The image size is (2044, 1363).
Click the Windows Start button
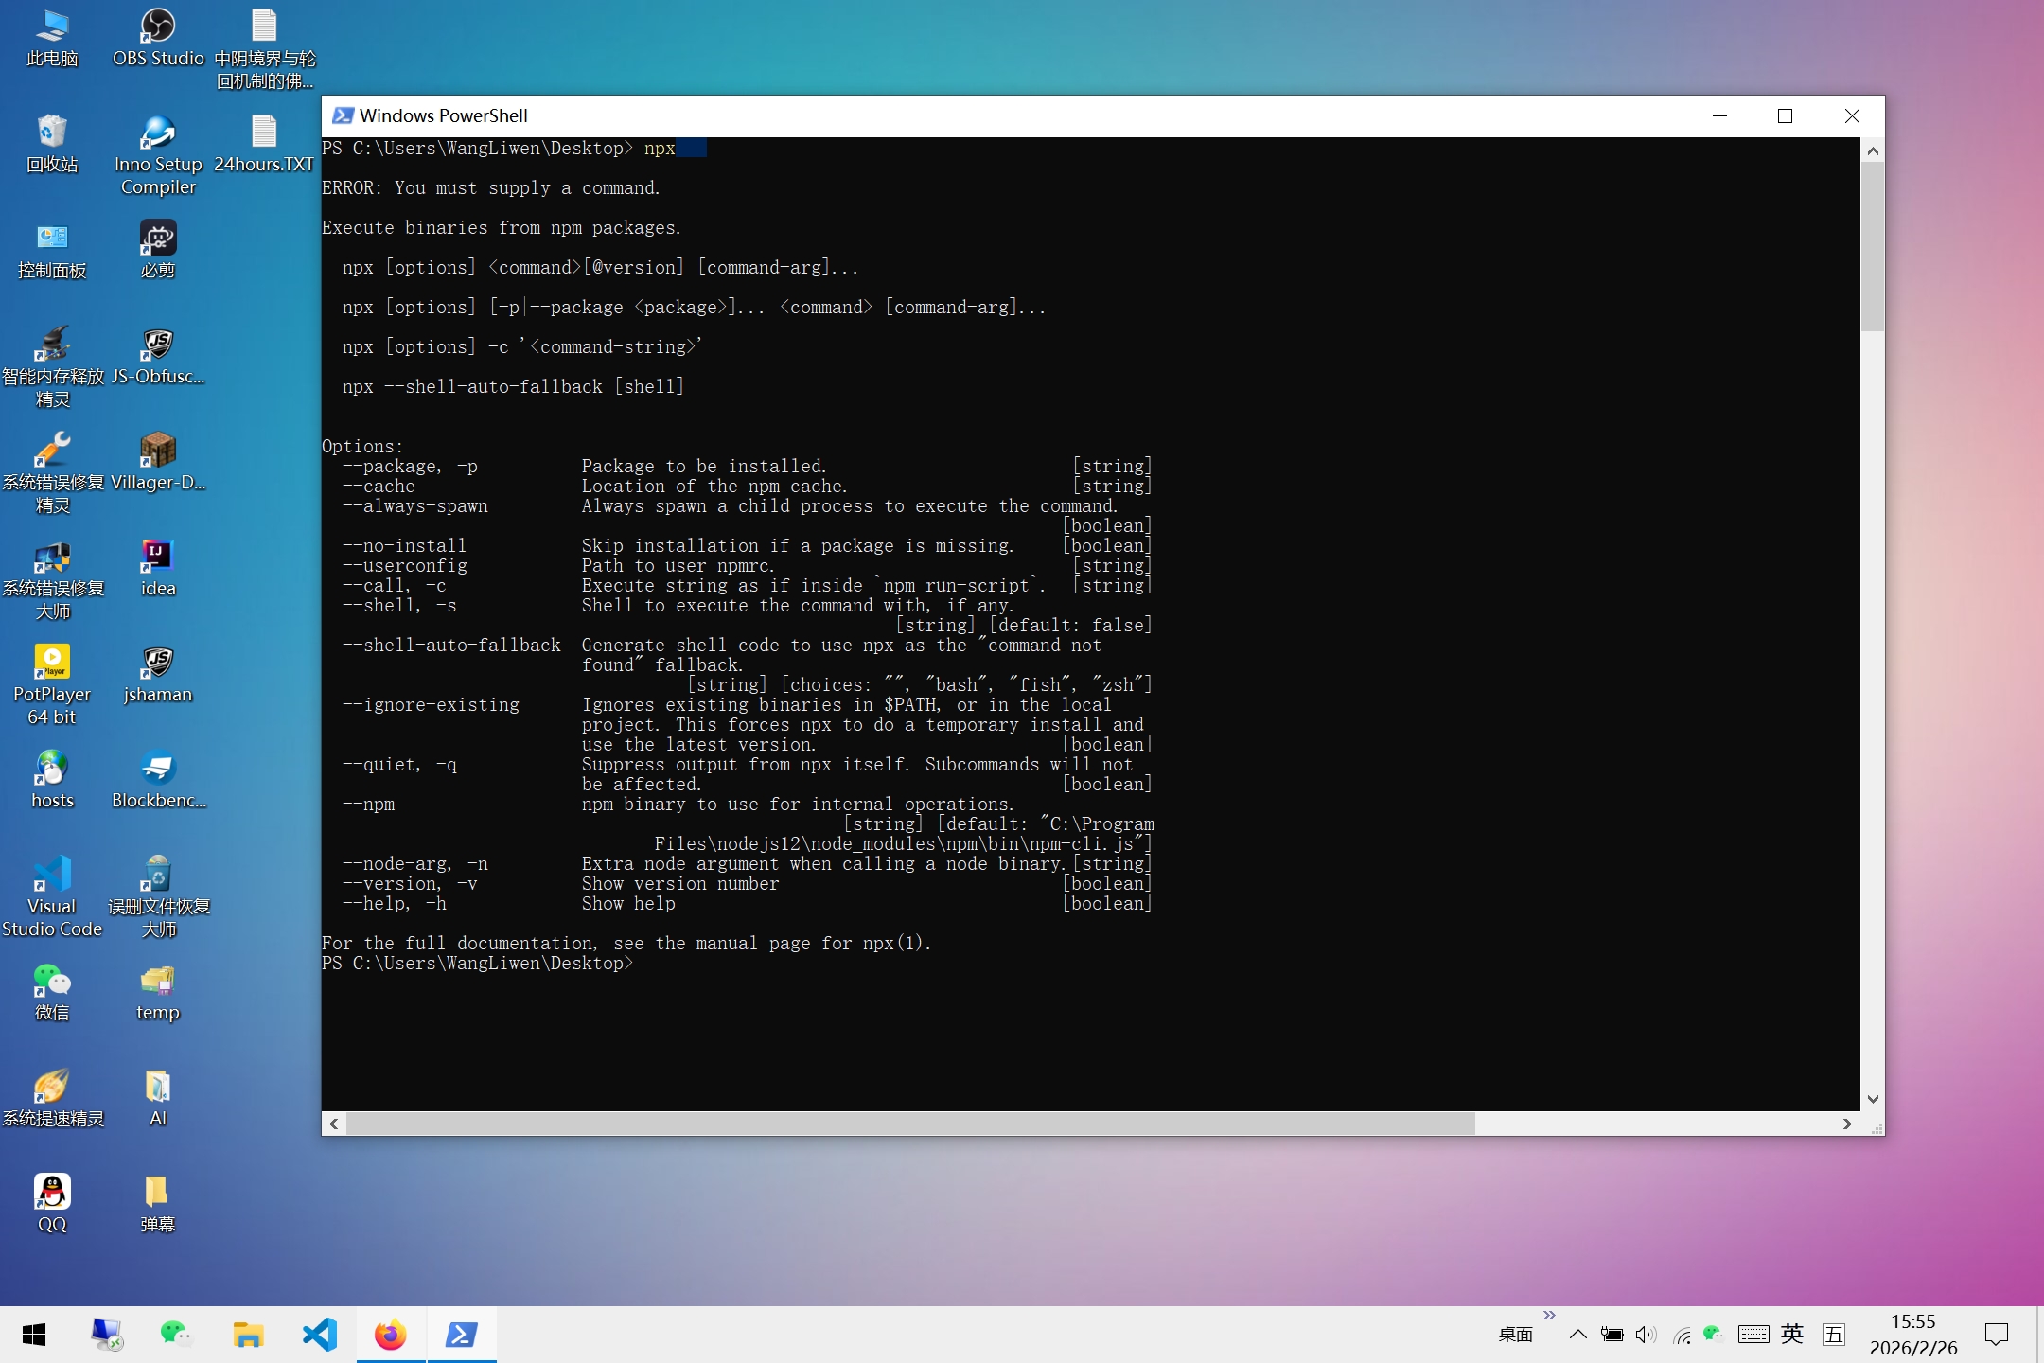[x=34, y=1335]
